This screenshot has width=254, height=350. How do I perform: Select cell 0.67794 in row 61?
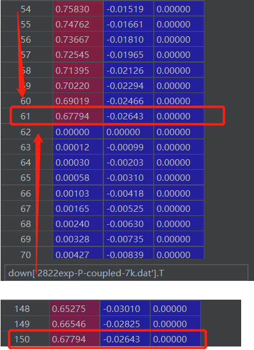coord(78,116)
